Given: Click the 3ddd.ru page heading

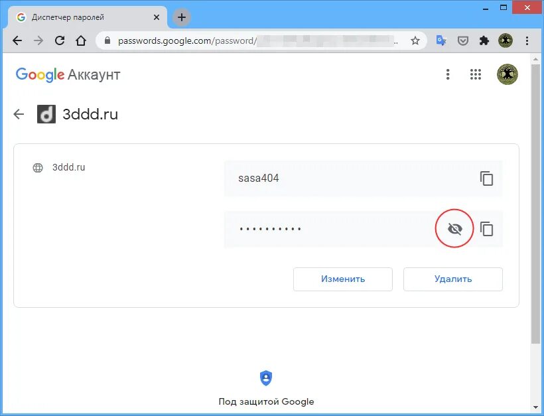Looking at the screenshot, I should point(90,114).
